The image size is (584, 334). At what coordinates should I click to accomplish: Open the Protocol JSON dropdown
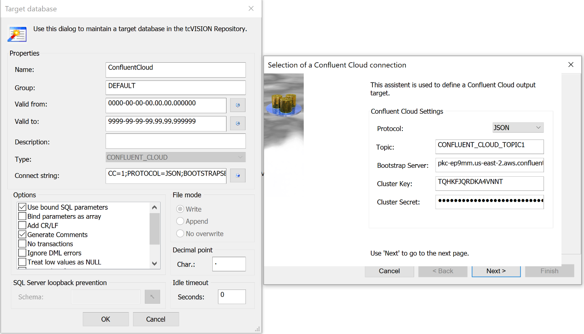pos(518,127)
